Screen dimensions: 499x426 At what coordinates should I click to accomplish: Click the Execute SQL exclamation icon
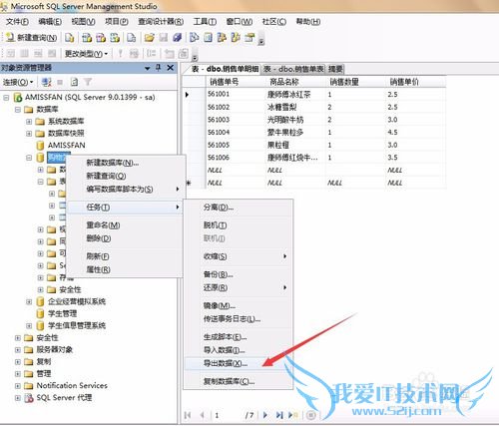pyautogui.click(x=121, y=53)
